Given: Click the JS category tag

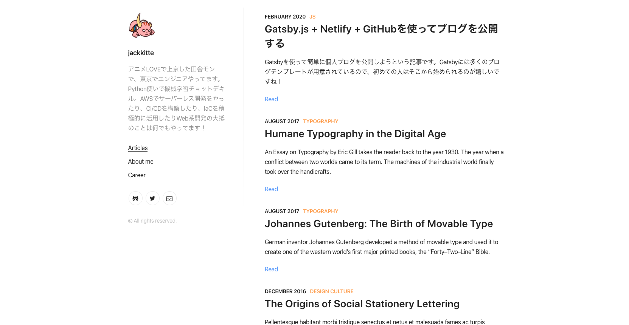Looking at the screenshot, I should 312,17.
